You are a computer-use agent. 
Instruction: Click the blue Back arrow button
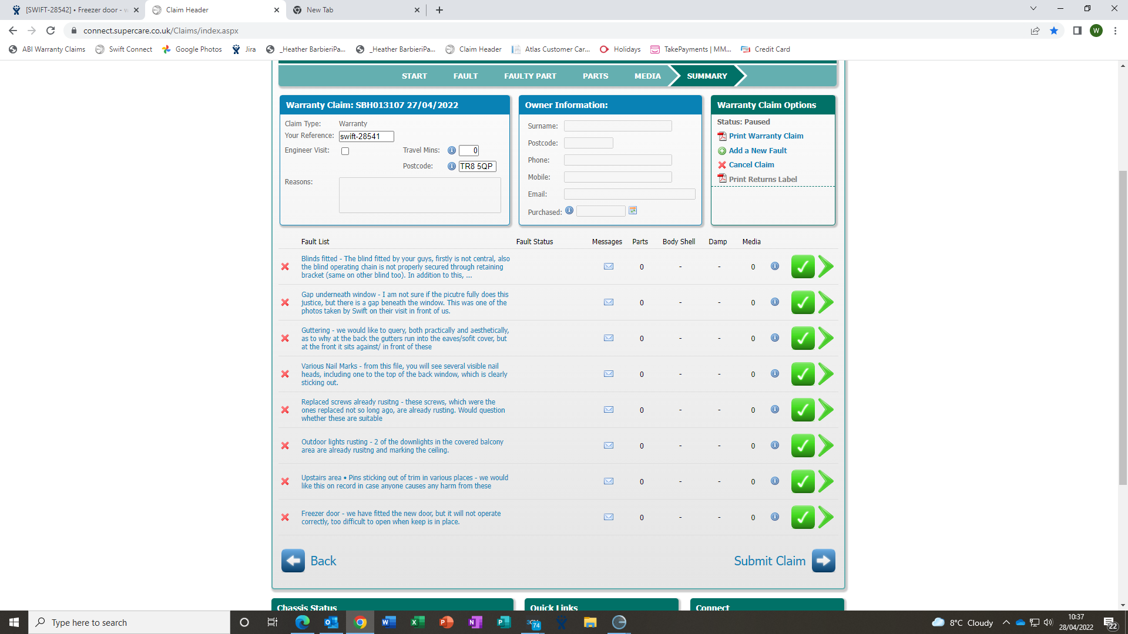293,561
